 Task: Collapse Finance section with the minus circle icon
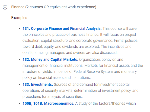5,7
